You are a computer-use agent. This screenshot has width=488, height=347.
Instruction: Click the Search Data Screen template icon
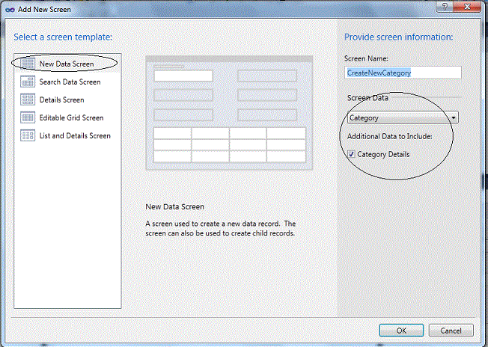pyautogui.click(x=28, y=82)
